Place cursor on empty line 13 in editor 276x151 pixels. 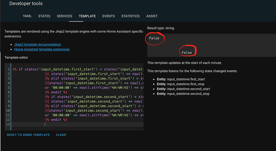pos(81,124)
